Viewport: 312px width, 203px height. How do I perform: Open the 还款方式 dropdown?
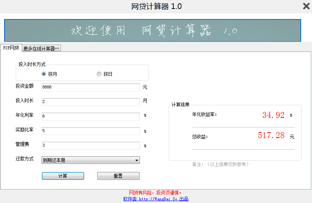click(x=91, y=160)
